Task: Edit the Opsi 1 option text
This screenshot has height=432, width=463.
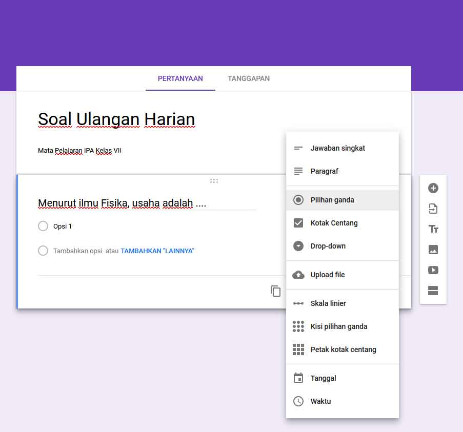Action: pos(63,227)
